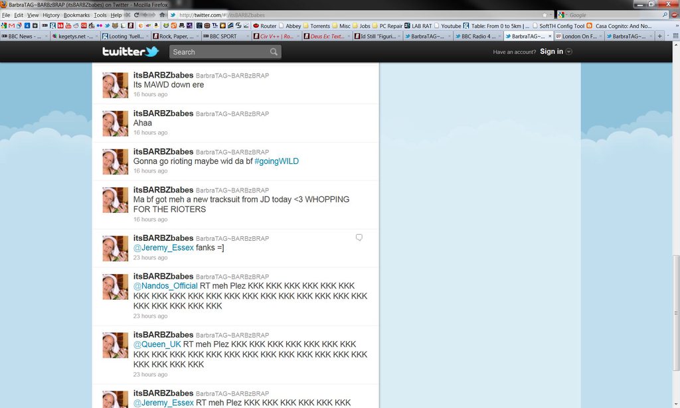Open the @Nandos_Official mention link
The image size is (680, 408).
coord(165,286)
